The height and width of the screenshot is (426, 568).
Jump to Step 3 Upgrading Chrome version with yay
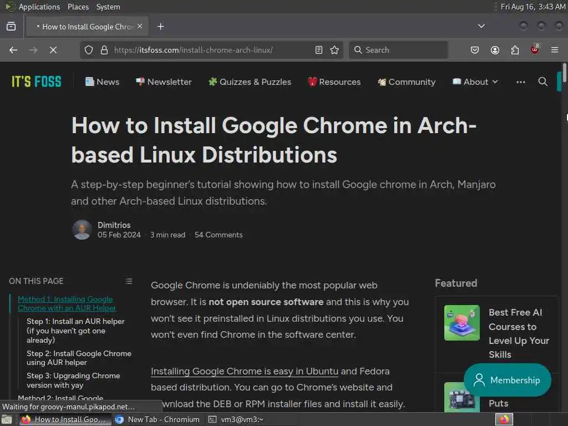(73, 381)
